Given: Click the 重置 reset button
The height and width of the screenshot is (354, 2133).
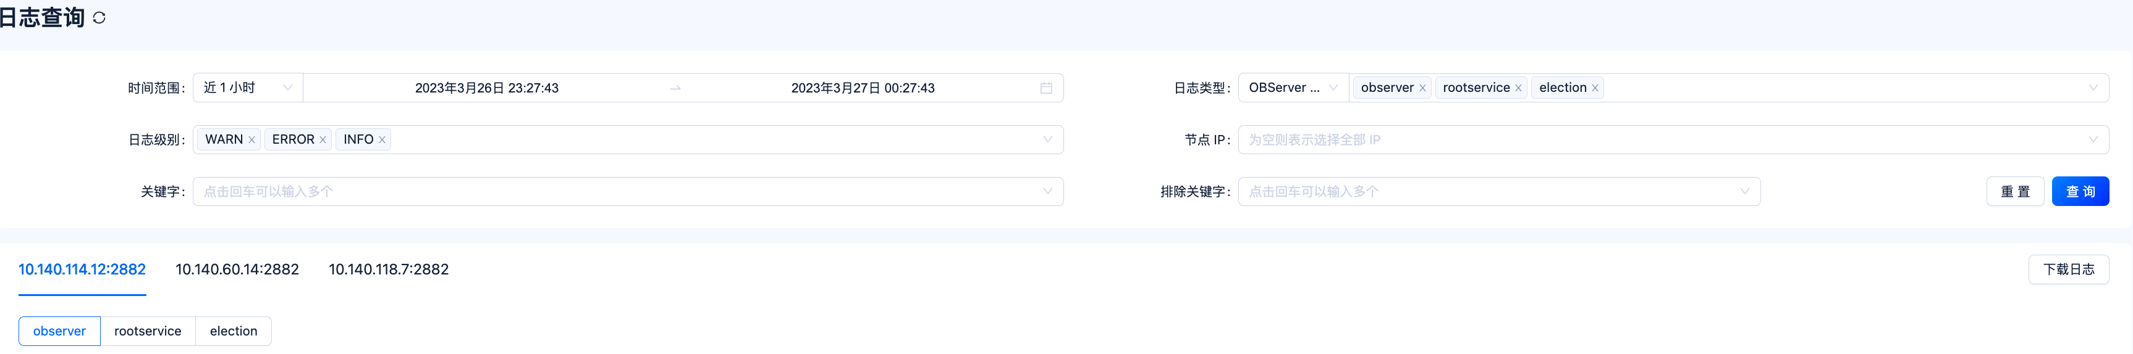Looking at the screenshot, I should [2014, 192].
